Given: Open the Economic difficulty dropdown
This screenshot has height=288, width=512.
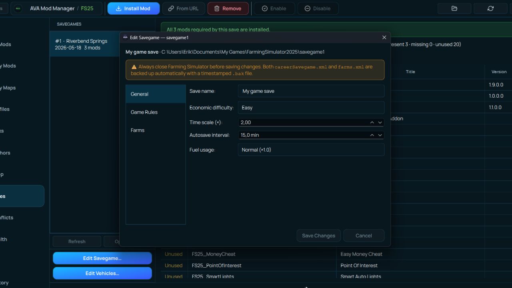Looking at the screenshot, I should (x=311, y=108).
